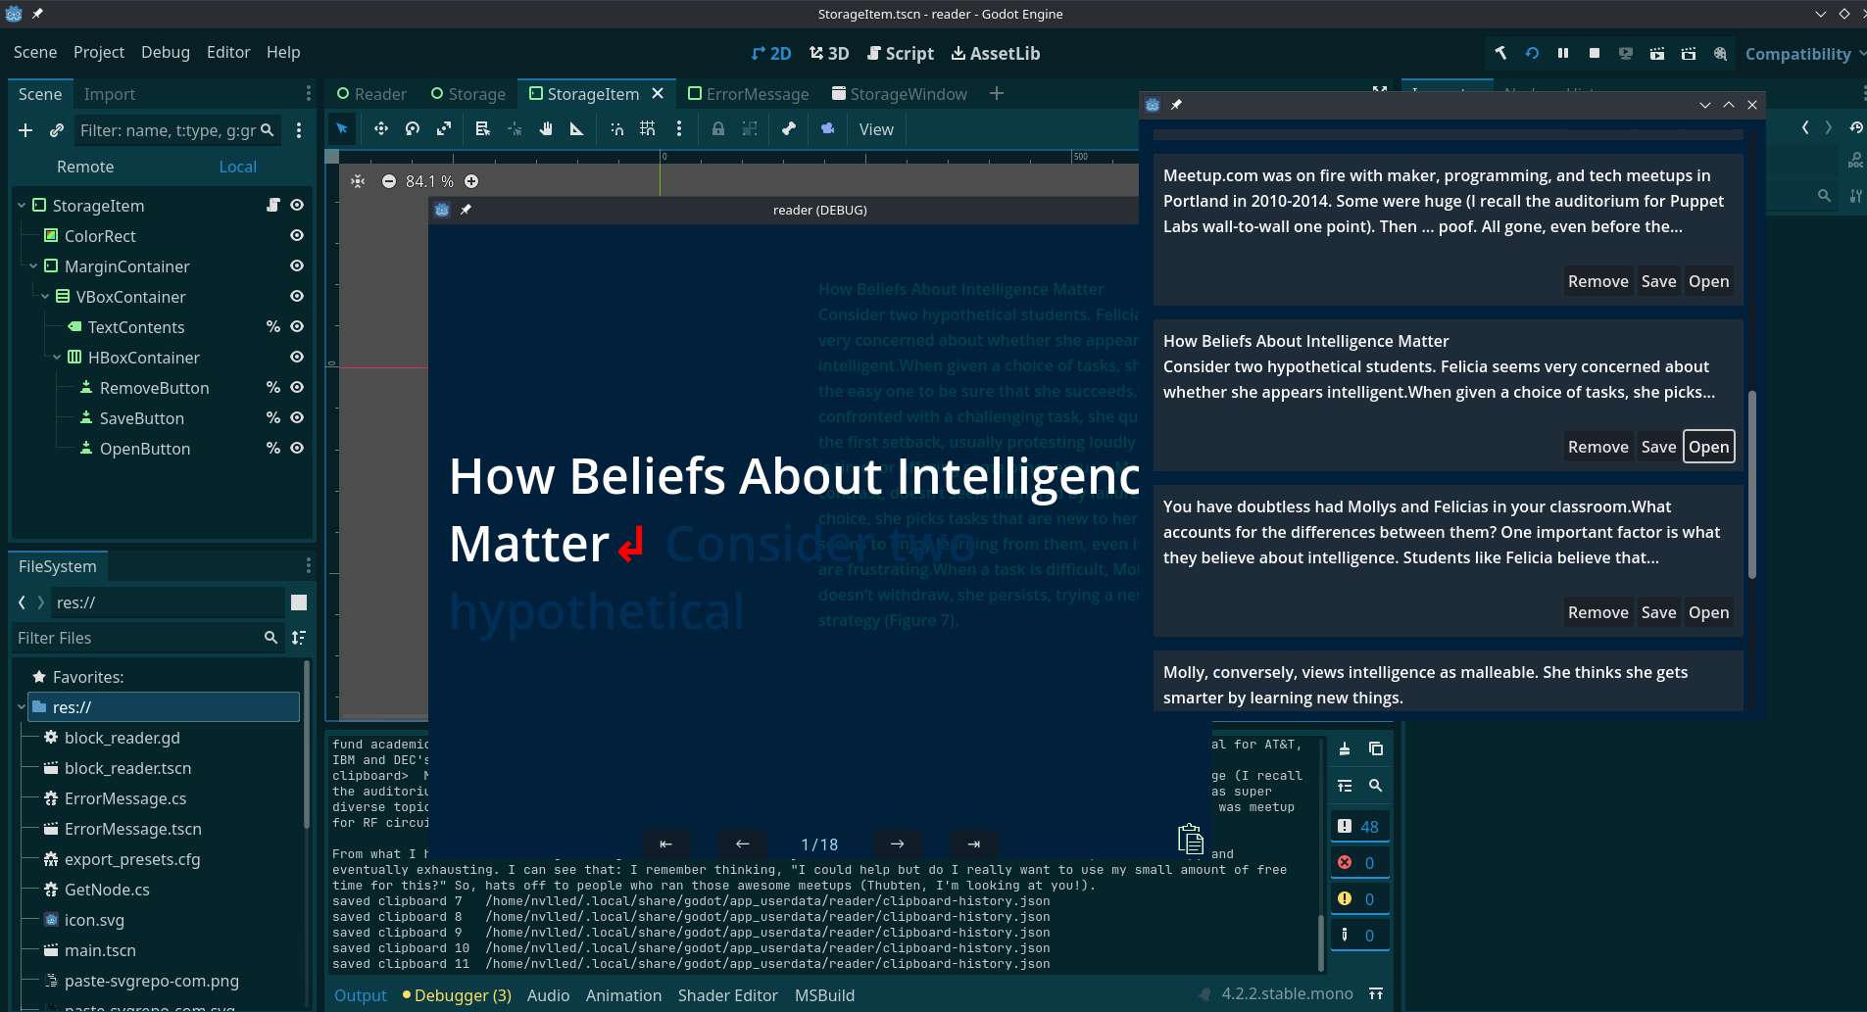Hide the RemoveButton node

pyautogui.click(x=297, y=387)
